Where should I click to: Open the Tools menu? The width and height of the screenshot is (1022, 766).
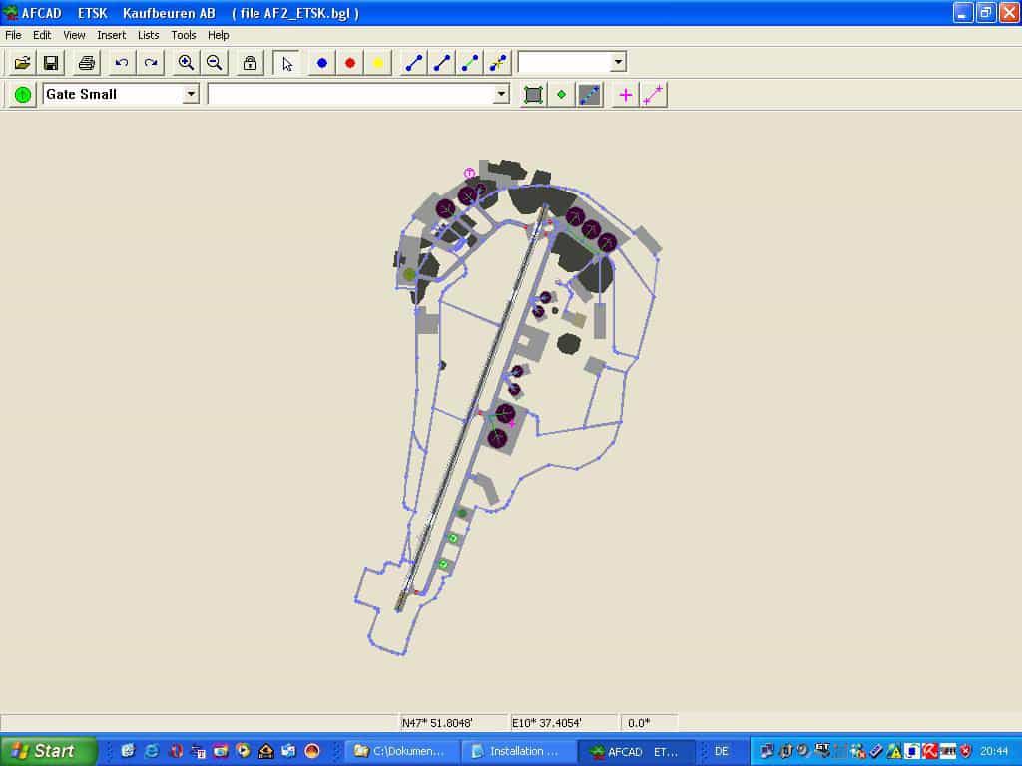click(x=184, y=35)
